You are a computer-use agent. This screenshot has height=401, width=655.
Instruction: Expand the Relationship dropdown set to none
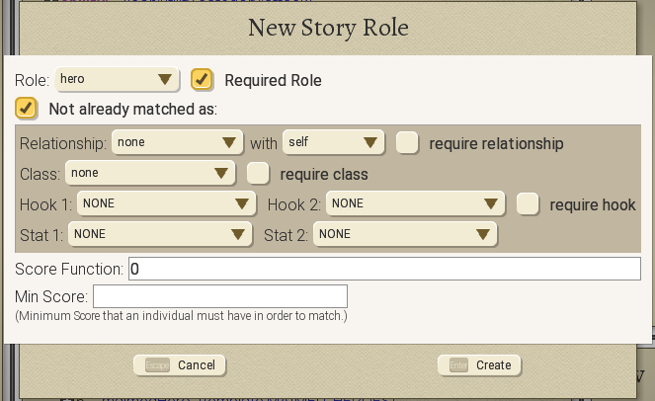(177, 142)
